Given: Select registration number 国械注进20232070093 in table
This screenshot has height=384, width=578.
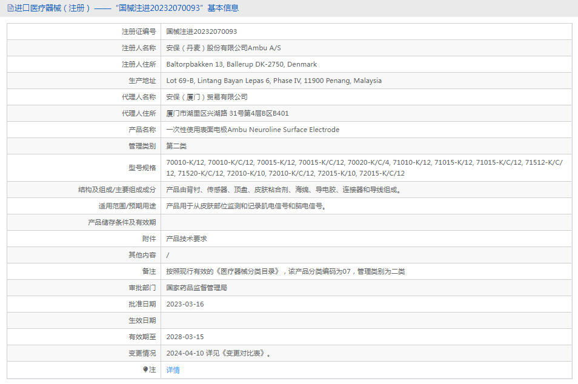Looking at the screenshot, I should (202, 31).
